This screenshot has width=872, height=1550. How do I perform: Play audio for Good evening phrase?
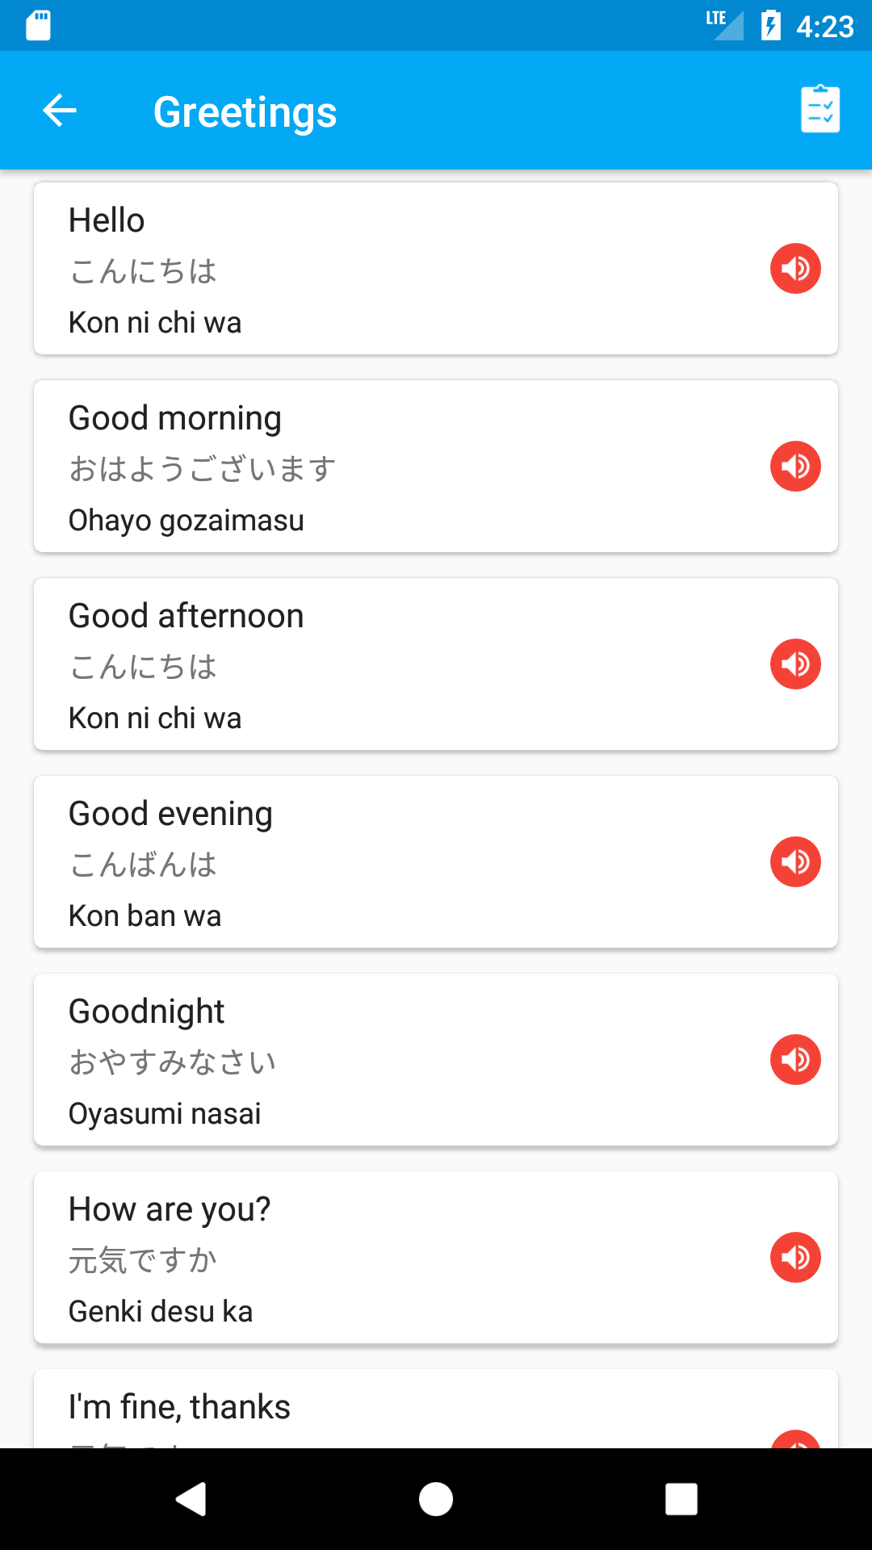[795, 861]
